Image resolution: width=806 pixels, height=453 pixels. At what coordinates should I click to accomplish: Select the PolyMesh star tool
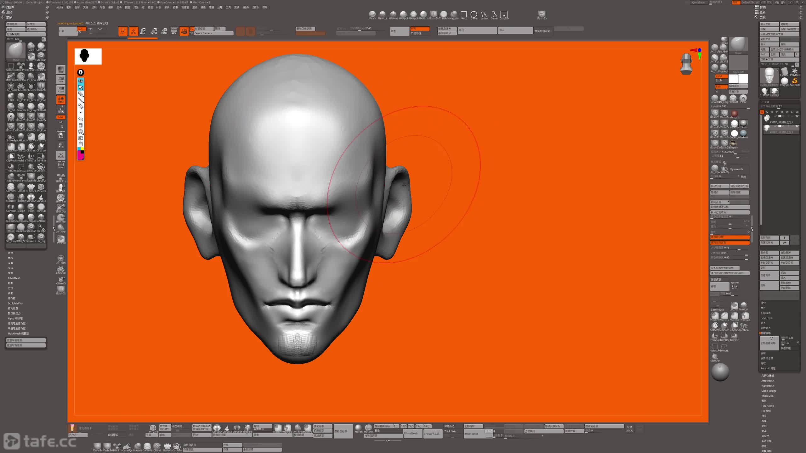[x=795, y=72]
